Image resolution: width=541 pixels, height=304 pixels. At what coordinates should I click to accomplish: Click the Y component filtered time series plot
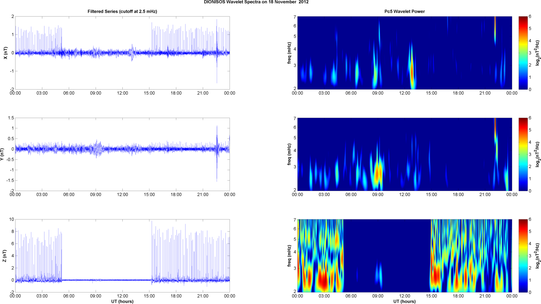pyautogui.click(x=122, y=154)
